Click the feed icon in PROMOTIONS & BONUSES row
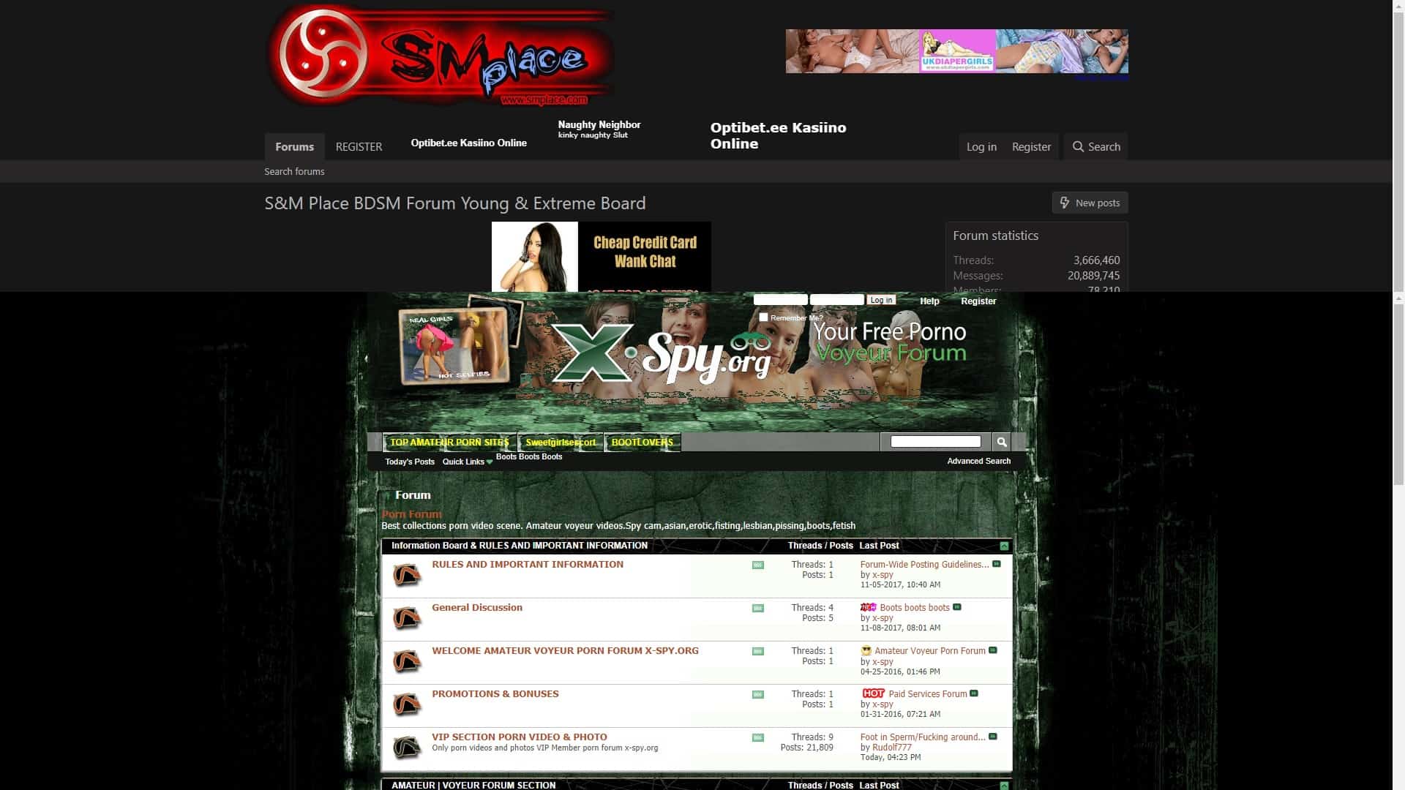Image resolution: width=1405 pixels, height=790 pixels. pyautogui.click(x=758, y=694)
